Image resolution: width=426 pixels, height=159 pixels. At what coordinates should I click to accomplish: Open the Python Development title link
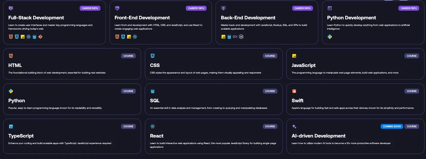[x=351, y=18]
